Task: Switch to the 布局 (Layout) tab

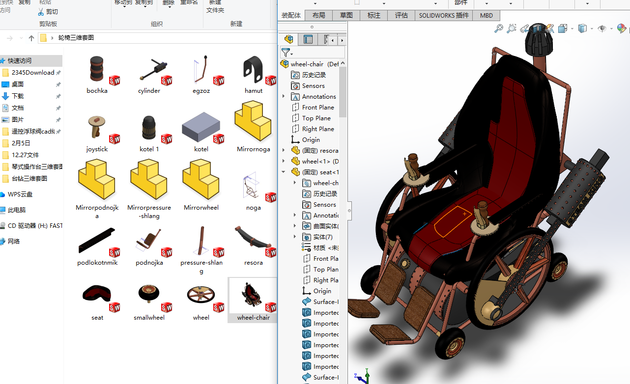Action: pyautogui.click(x=318, y=15)
